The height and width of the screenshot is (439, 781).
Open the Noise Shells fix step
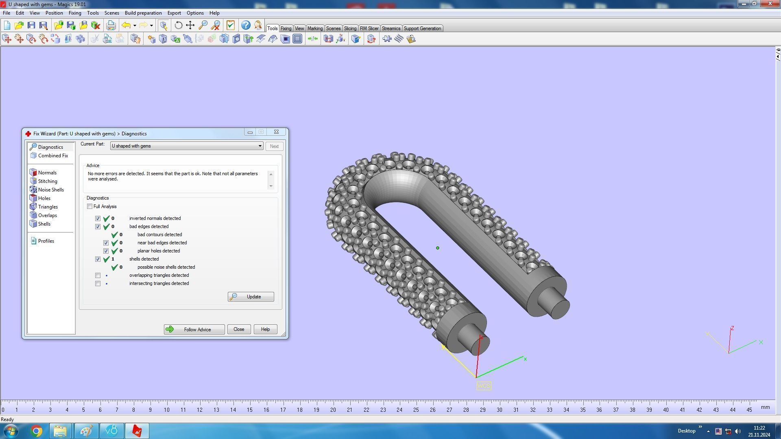(50, 190)
